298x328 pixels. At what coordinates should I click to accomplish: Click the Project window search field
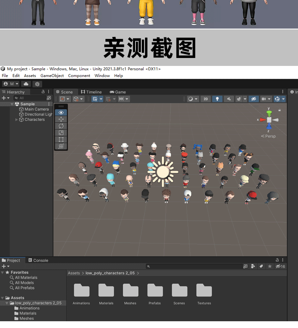point(195,266)
